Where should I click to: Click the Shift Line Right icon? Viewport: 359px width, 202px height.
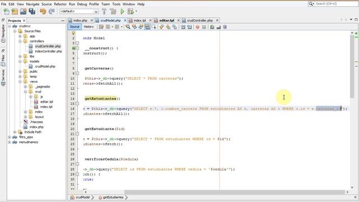pos(190,27)
